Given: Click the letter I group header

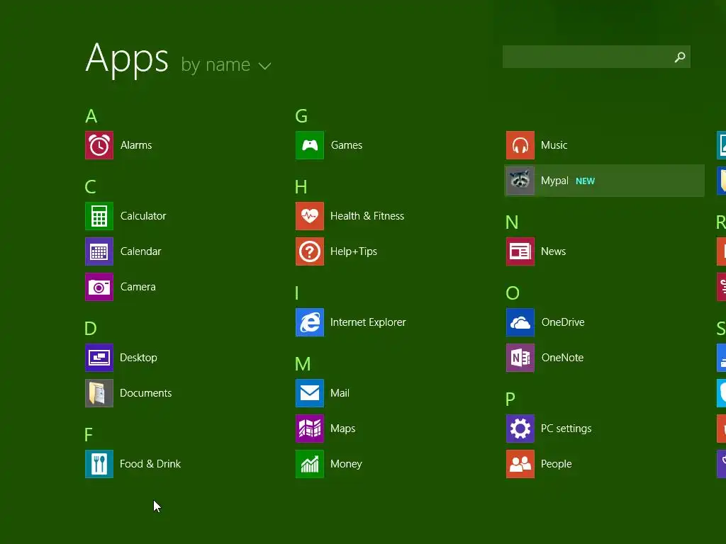Looking at the screenshot, I should (x=297, y=293).
